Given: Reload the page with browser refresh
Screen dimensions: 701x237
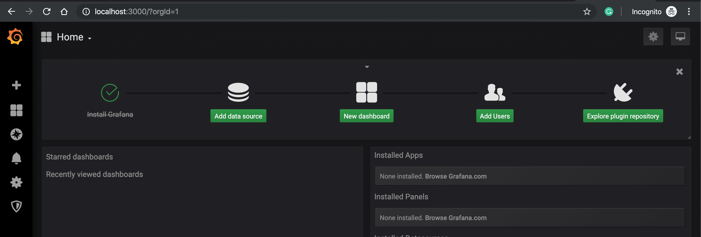Looking at the screenshot, I should point(47,11).
